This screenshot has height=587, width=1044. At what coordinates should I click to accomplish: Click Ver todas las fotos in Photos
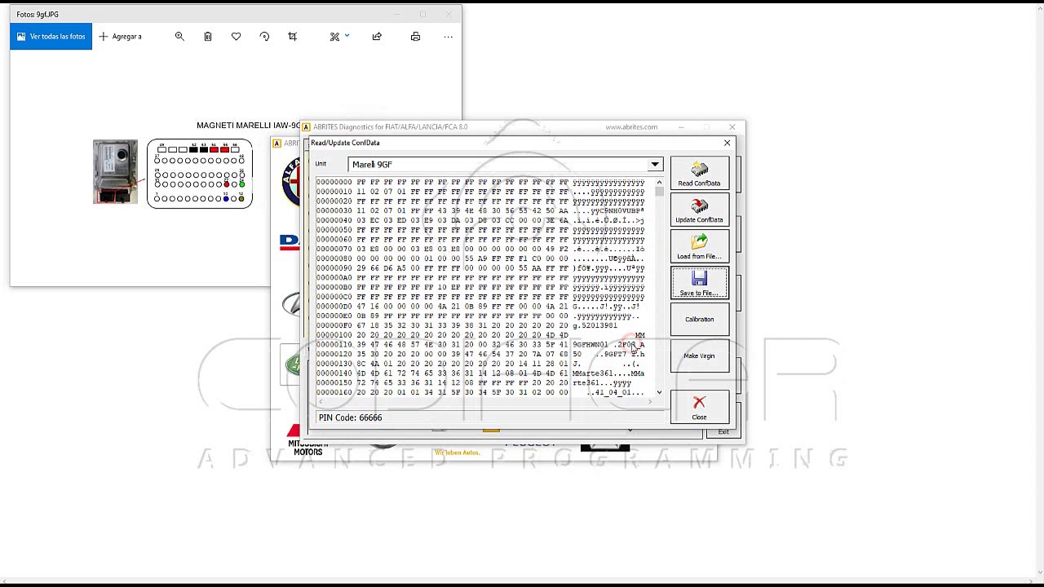tap(51, 37)
